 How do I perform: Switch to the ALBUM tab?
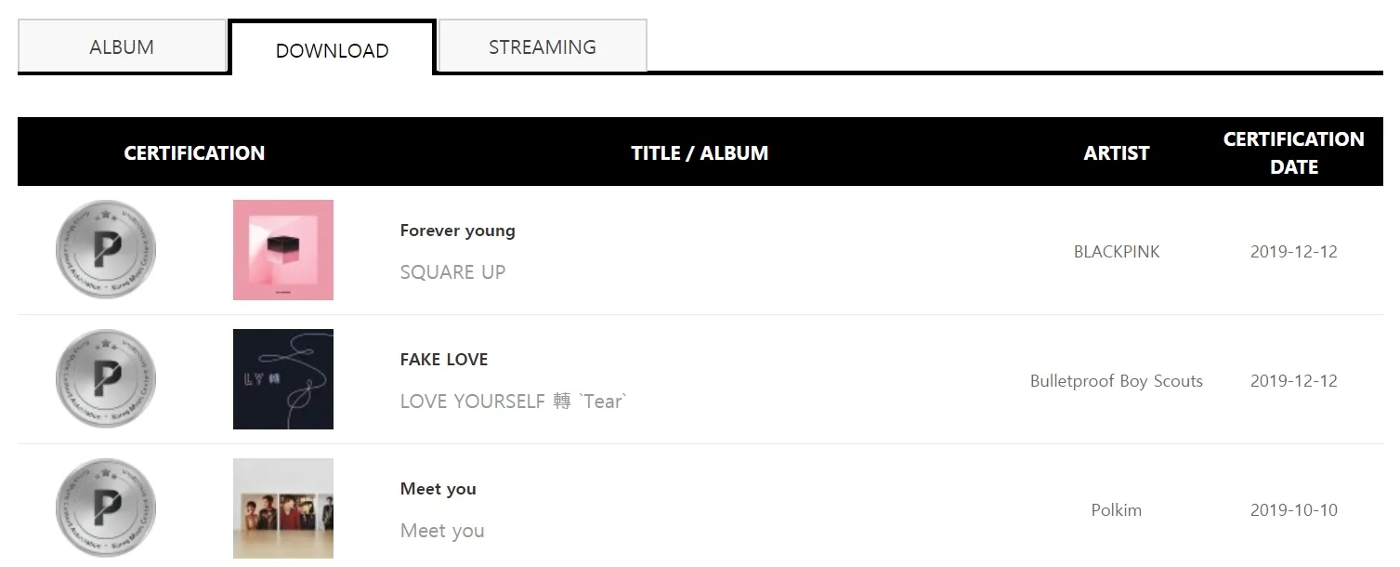coord(122,46)
